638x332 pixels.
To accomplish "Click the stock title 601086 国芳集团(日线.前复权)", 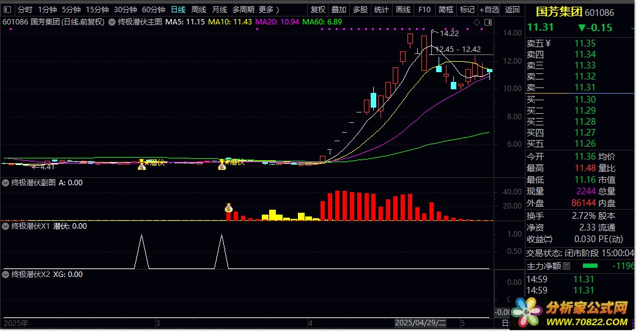I will coord(53,22).
